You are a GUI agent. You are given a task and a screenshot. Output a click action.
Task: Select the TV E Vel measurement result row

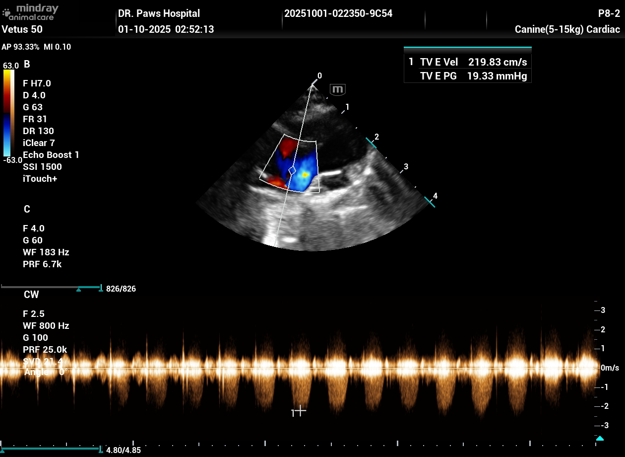click(467, 62)
